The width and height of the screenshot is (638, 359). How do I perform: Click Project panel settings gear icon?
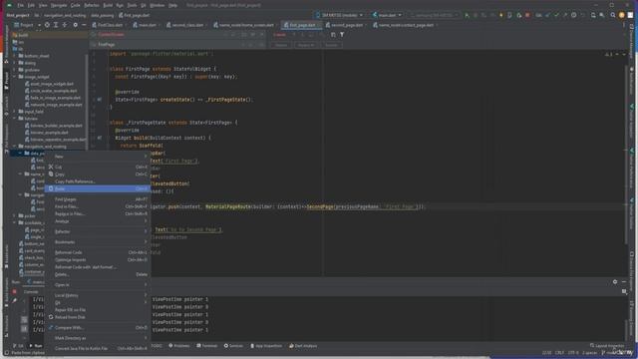(76, 25)
